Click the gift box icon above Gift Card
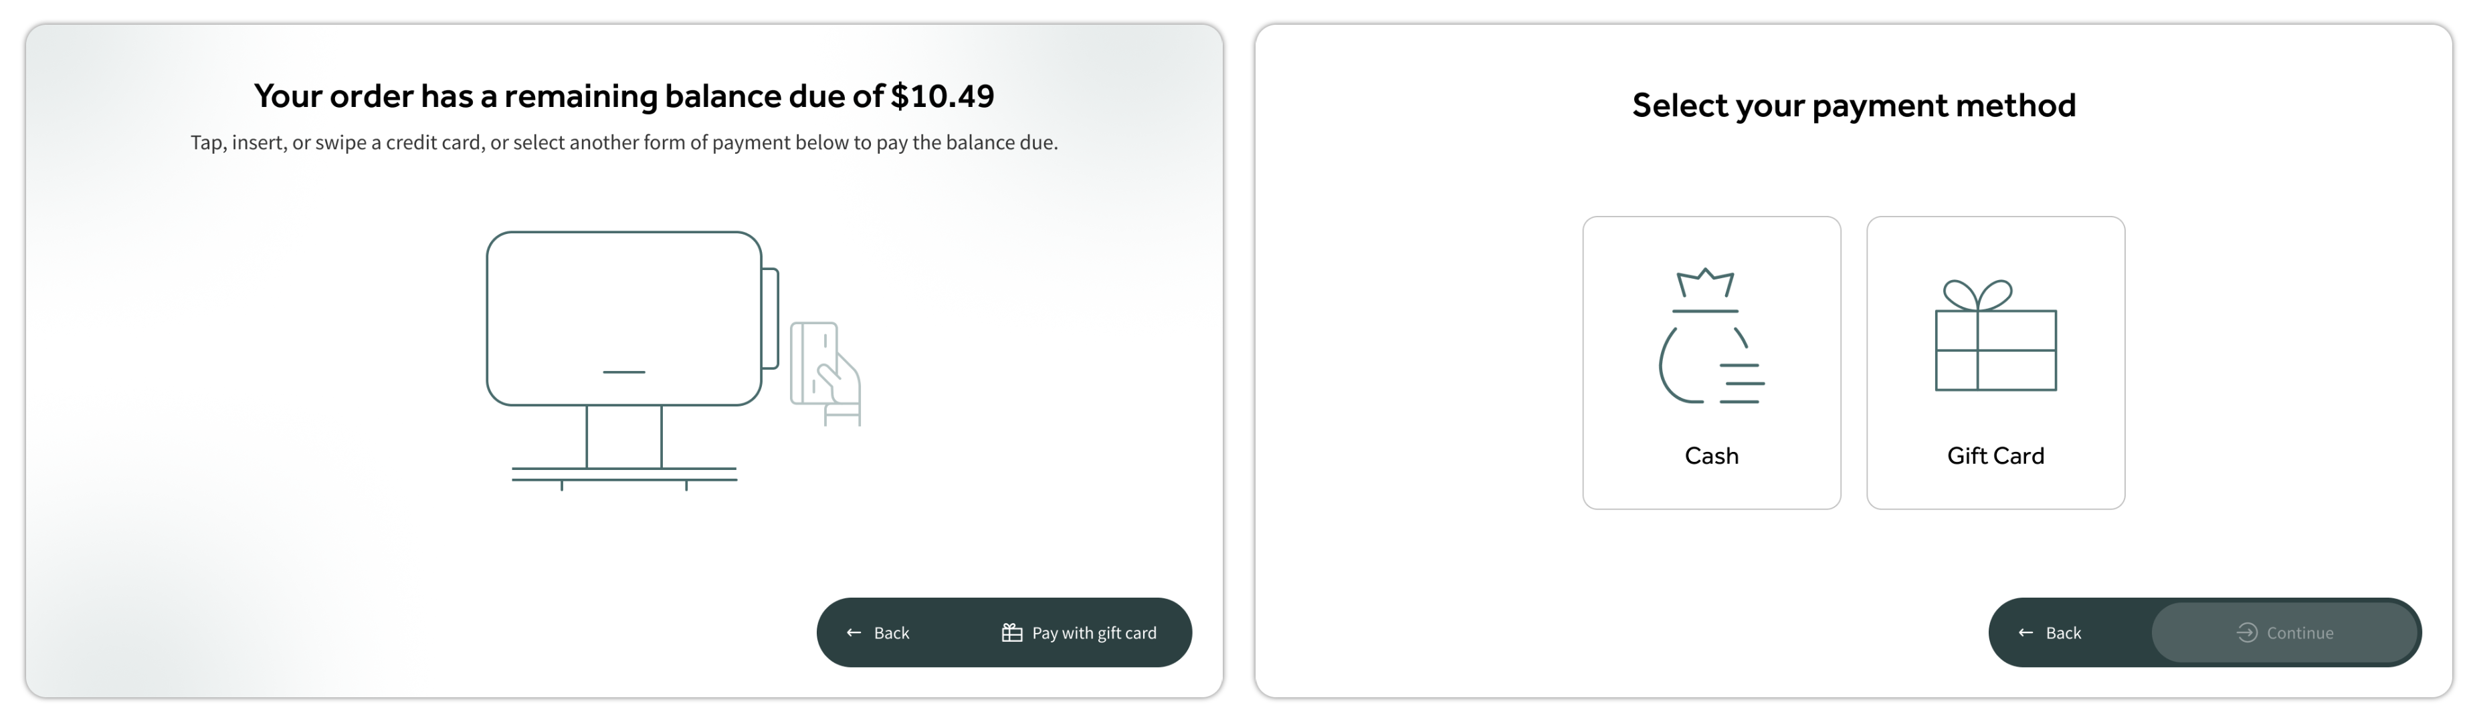The width and height of the screenshot is (2477, 722). coord(1994,336)
